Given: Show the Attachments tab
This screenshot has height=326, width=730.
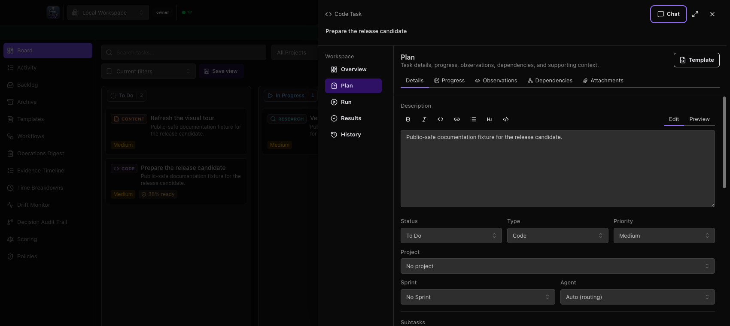Looking at the screenshot, I should click(x=603, y=81).
